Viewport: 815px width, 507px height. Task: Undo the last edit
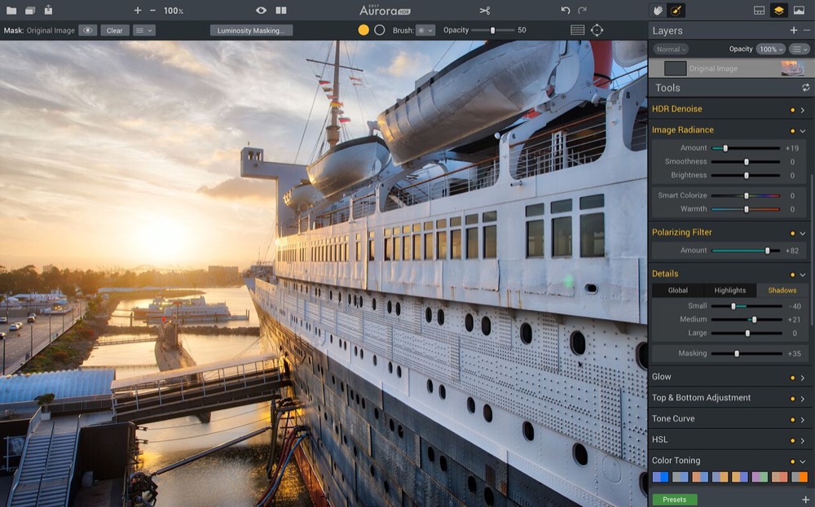click(x=566, y=10)
